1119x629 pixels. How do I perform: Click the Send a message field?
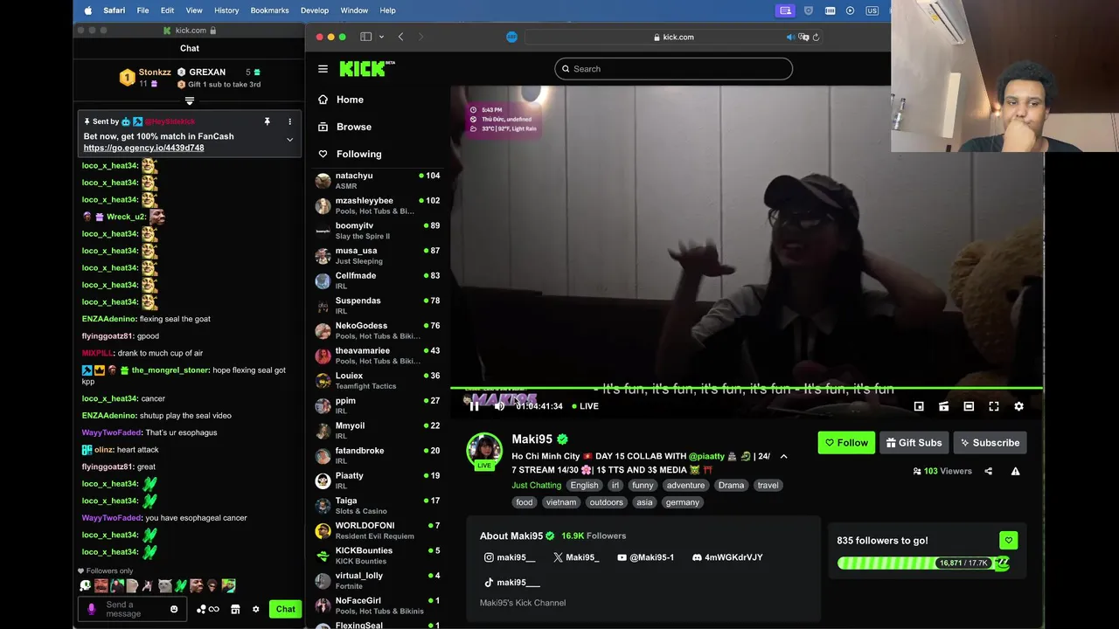134,609
